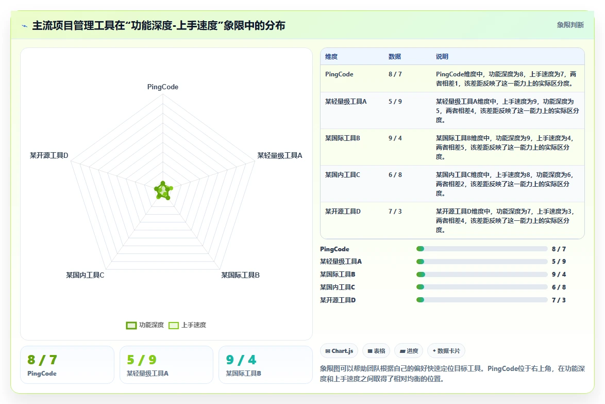Click the Chart.js chip icon

click(328, 351)
